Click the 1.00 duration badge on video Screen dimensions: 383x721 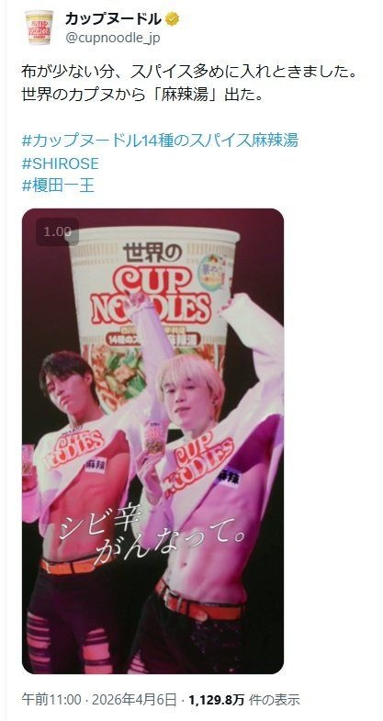(x=57, y=231)
